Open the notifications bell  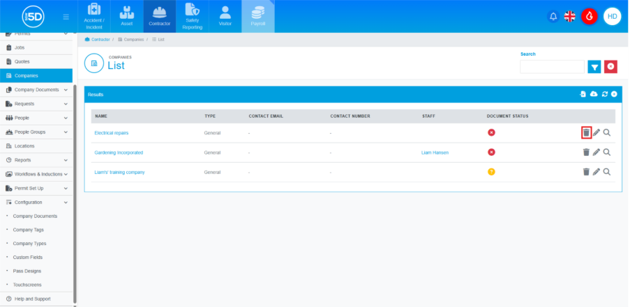tap(553, 17)
